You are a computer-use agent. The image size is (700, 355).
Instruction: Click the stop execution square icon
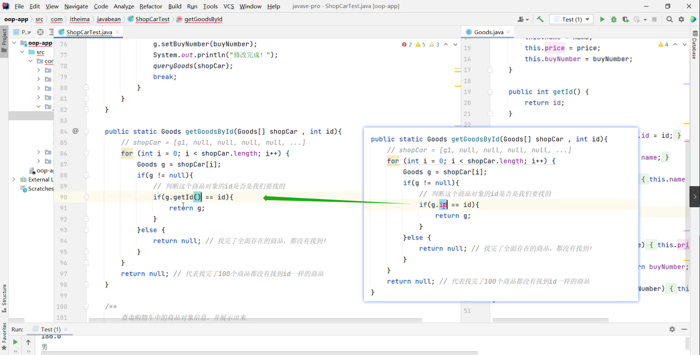pyautogui.click(x=654, y=19)
